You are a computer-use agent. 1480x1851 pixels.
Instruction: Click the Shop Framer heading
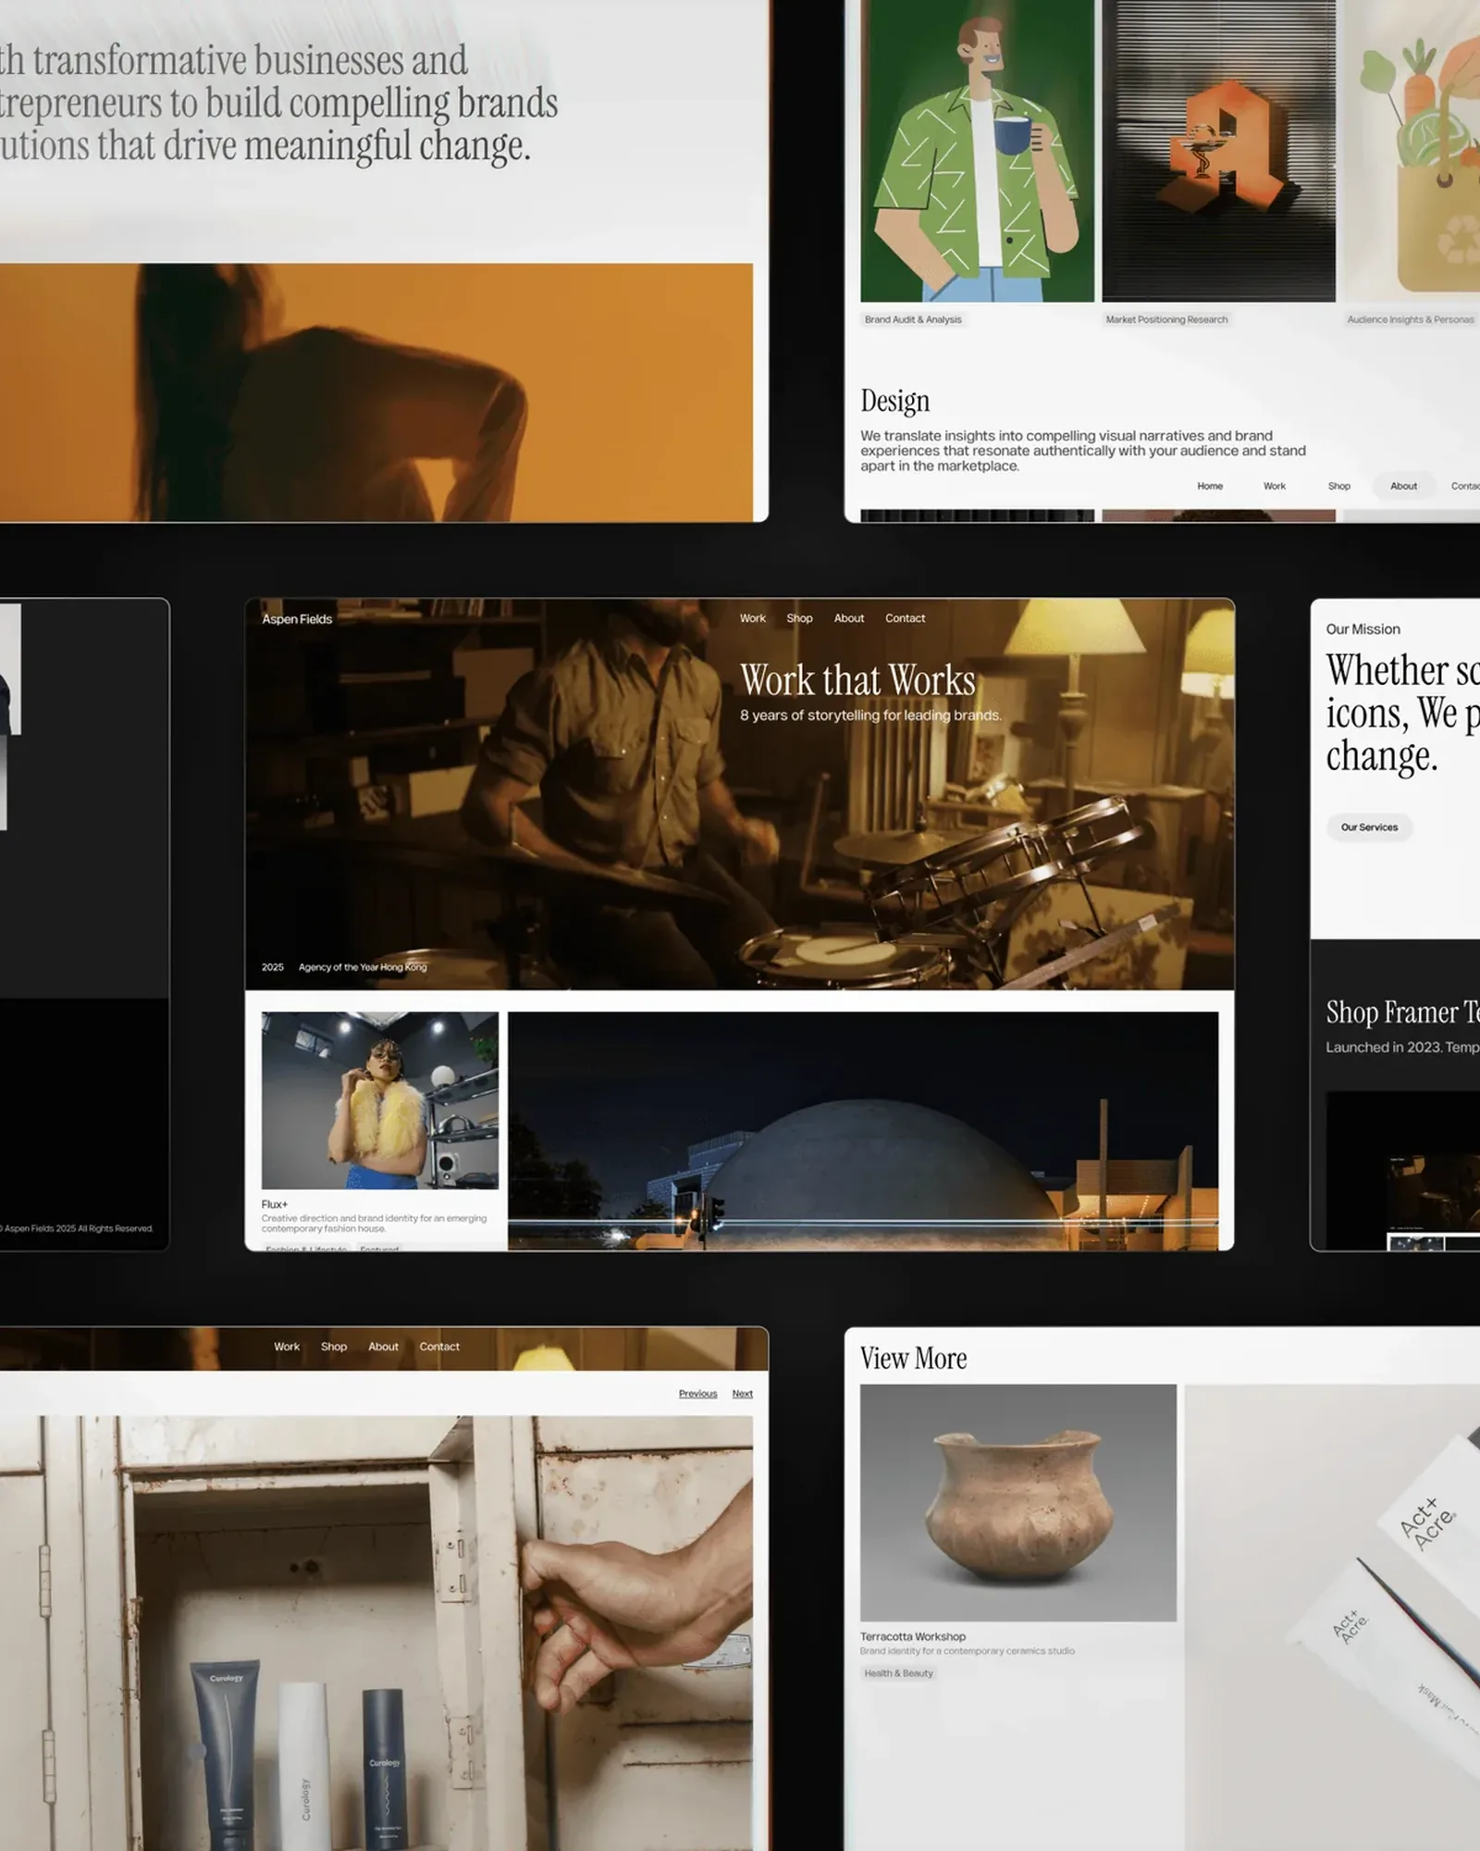click(x=1402, y=1012)
